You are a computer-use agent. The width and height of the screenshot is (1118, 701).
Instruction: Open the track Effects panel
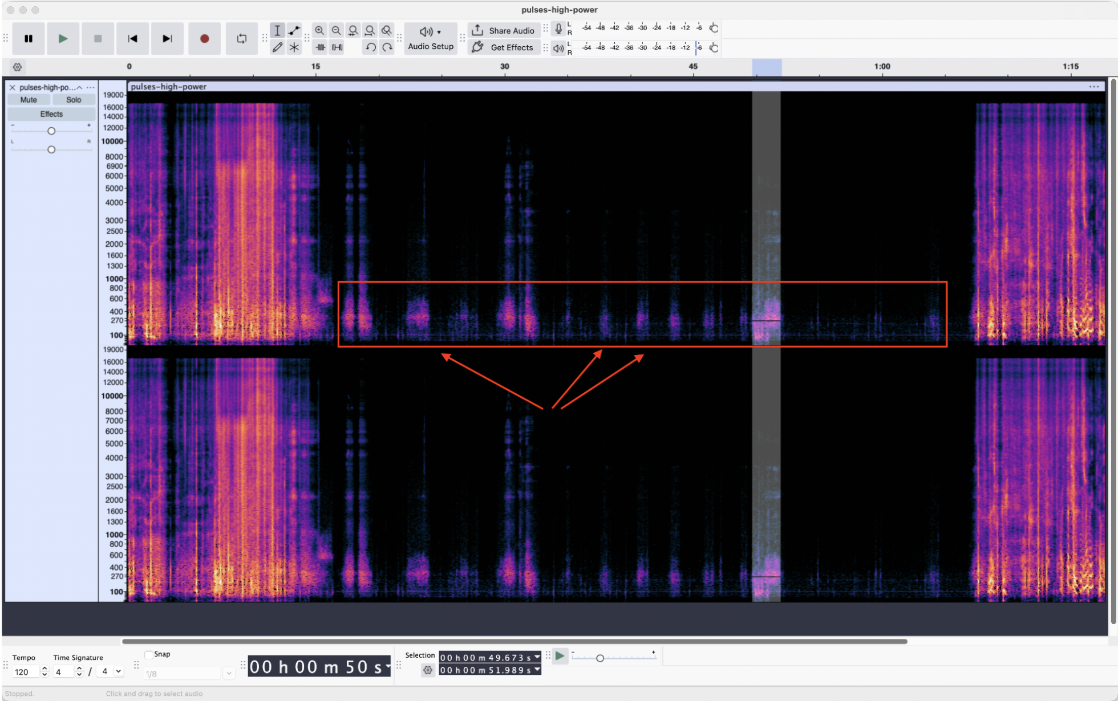51,114
